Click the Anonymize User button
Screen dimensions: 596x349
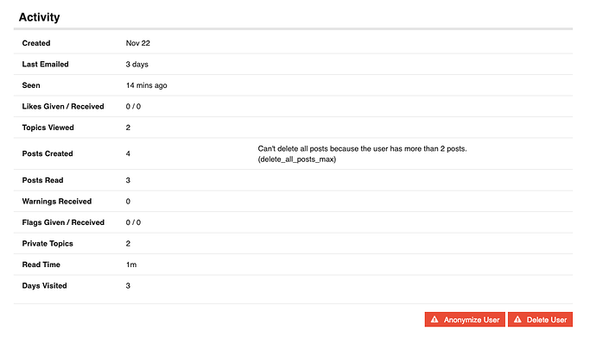pyautogui.click(x=465, y=320)
